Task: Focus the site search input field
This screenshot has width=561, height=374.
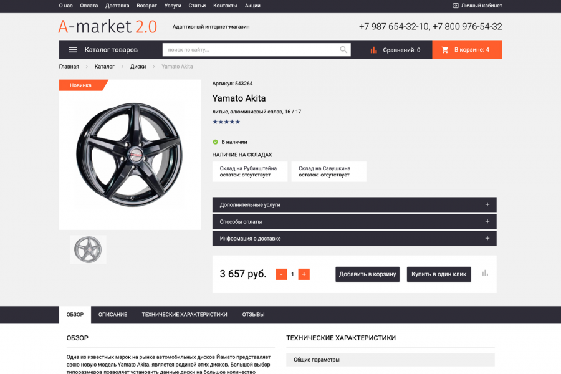Action: point(249,50)
